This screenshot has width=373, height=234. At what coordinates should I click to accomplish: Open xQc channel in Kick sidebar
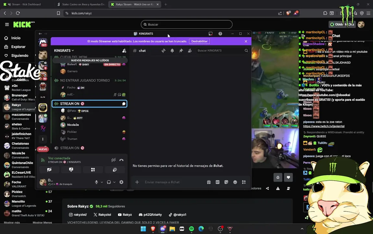pos(19,88)
